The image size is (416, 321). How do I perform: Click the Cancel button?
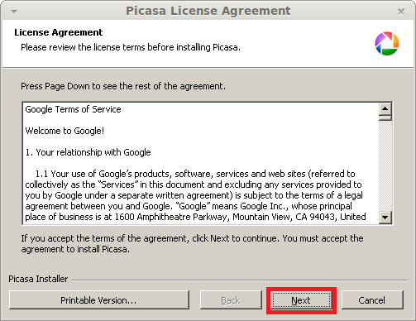(x=372, y=300)
